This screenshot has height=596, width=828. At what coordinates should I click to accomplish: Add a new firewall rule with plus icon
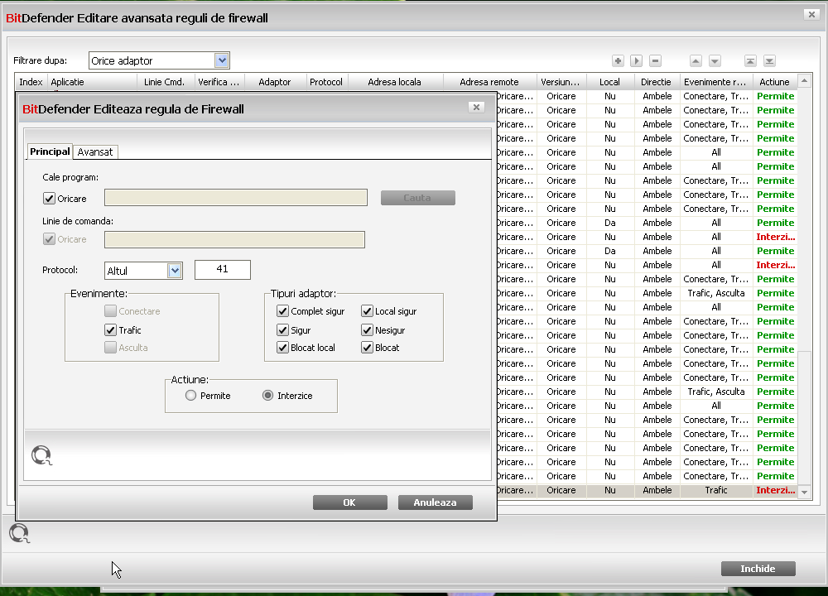(618, 60)
